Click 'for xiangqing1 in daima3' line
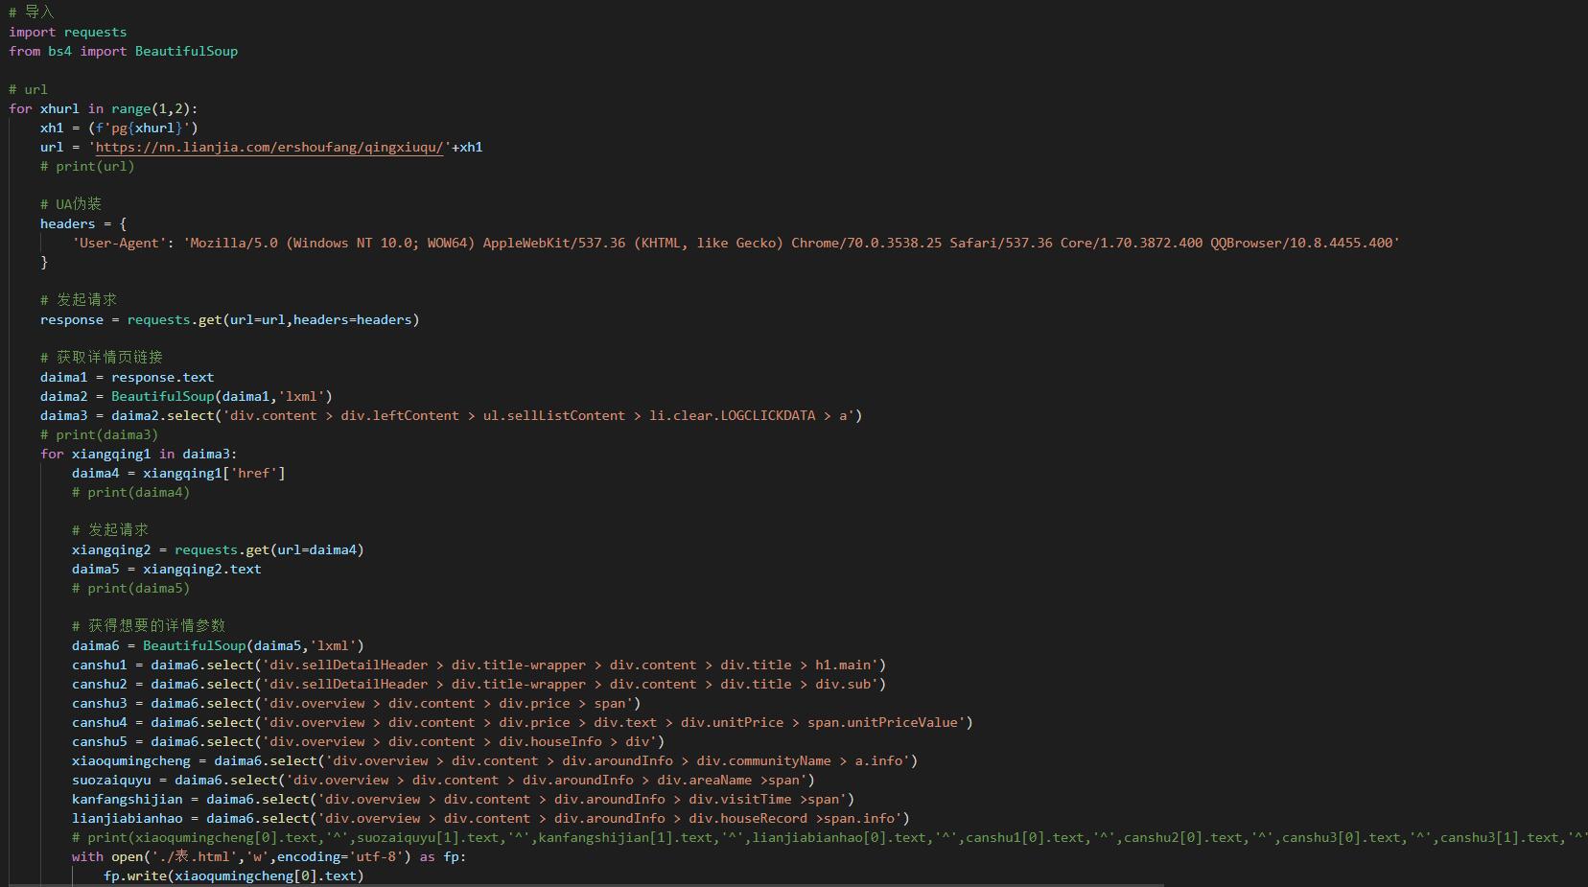Image resolution: width=1588 pixels, height=887 pixels. [138, 454]
